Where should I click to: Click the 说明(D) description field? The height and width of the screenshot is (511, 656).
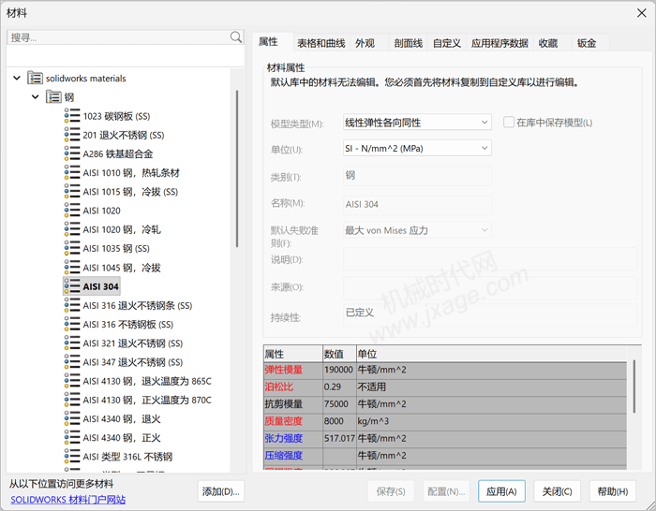[490, 259]
